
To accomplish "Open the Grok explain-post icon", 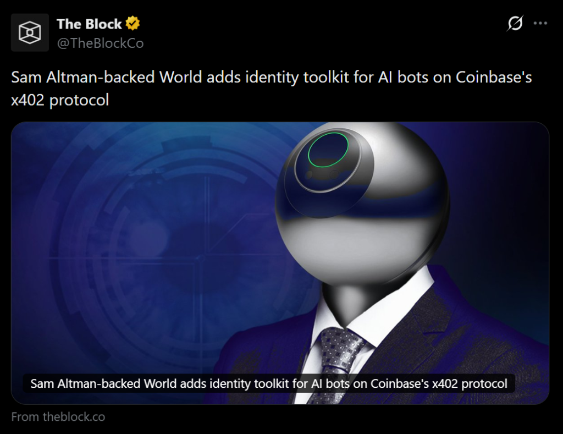I will (515, 23).
